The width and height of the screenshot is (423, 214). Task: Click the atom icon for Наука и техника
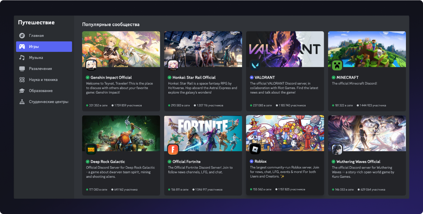tap(22, 80)
